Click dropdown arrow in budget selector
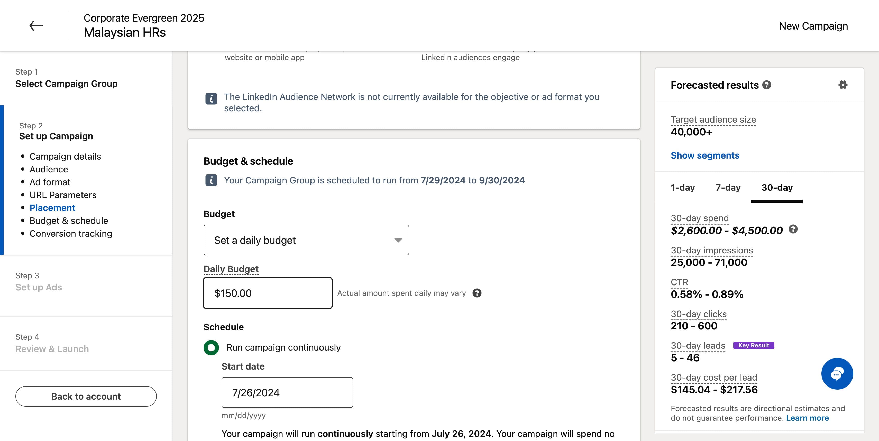This screenshot has width=879, height=441. click(x=398, y=240)
